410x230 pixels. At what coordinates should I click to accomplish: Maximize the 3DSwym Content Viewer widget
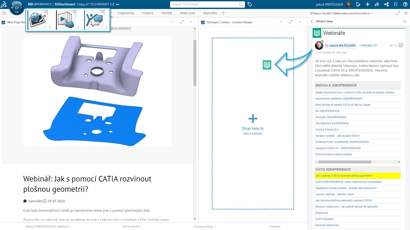tap(291, 22)
